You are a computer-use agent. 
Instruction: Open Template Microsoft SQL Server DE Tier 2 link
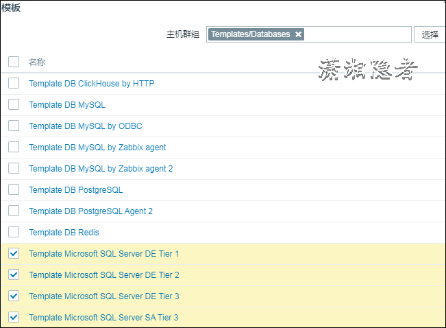104,275
